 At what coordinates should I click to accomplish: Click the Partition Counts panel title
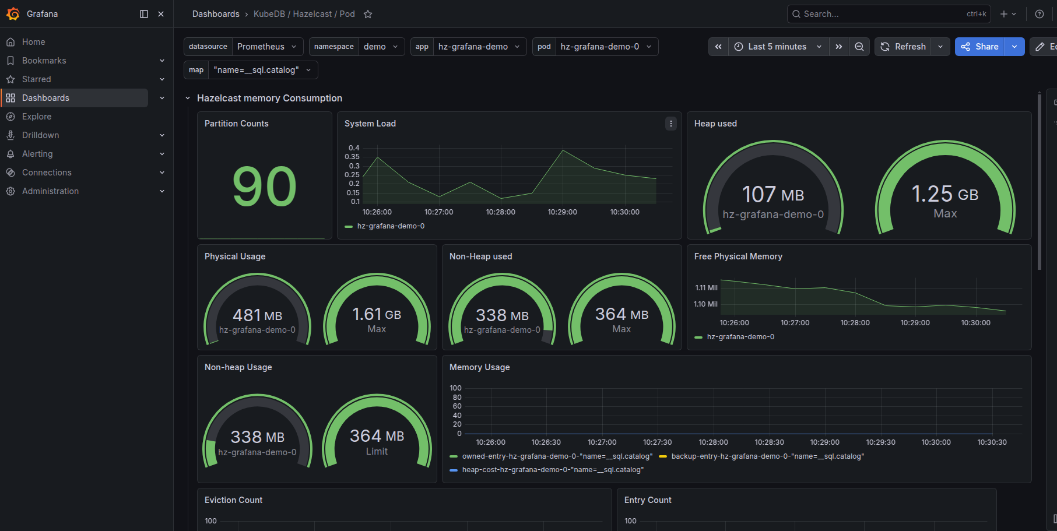coord(236,124)
